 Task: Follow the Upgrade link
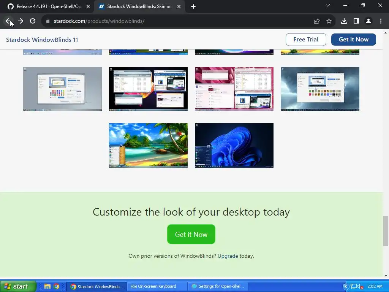tap(228, 256)
